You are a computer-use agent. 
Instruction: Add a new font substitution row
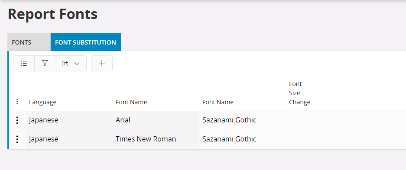click(102, 63)
